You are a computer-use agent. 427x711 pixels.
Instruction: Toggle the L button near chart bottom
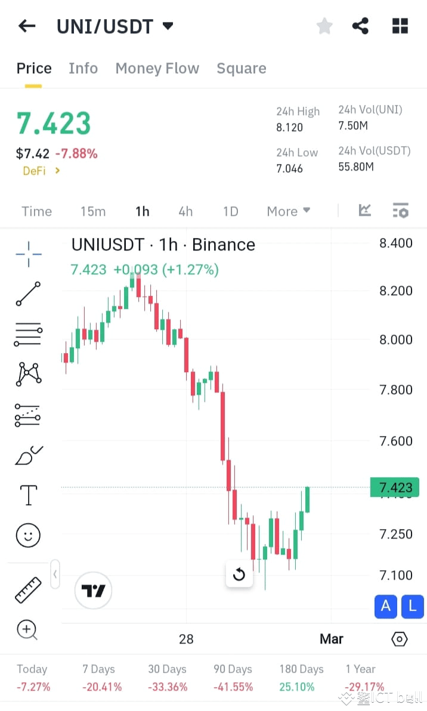412,607
